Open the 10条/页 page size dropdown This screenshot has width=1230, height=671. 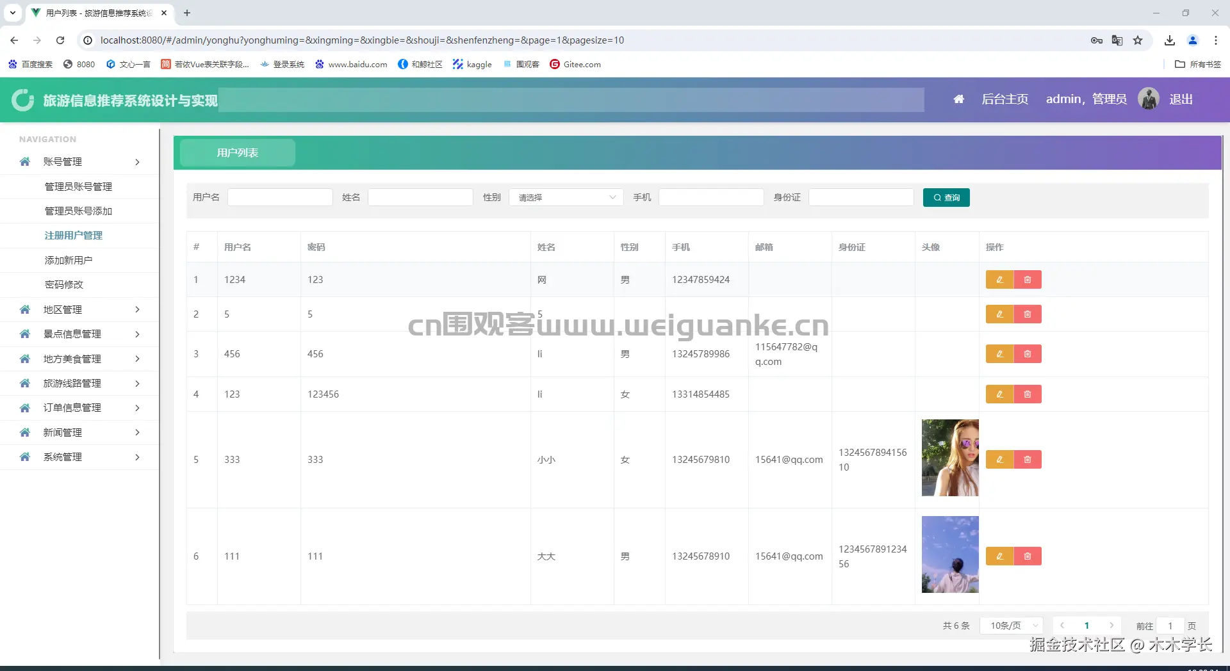(1012, 626)
